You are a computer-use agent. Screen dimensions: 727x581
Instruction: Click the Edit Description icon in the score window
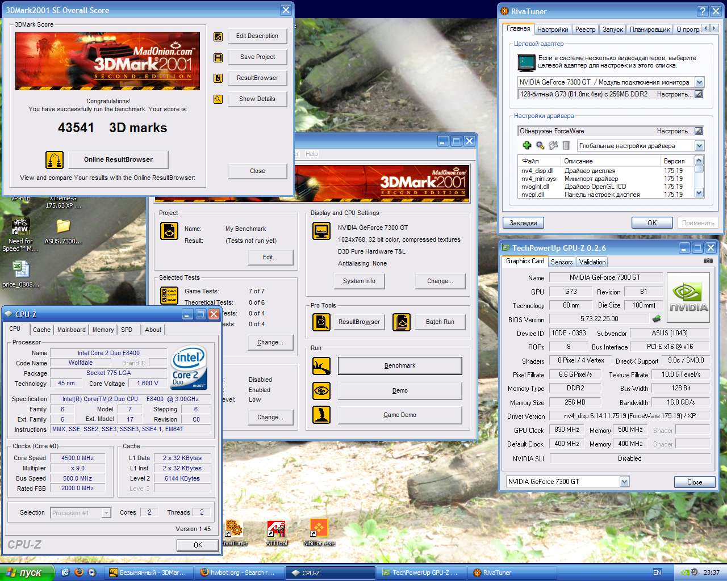tap(218, 37)
